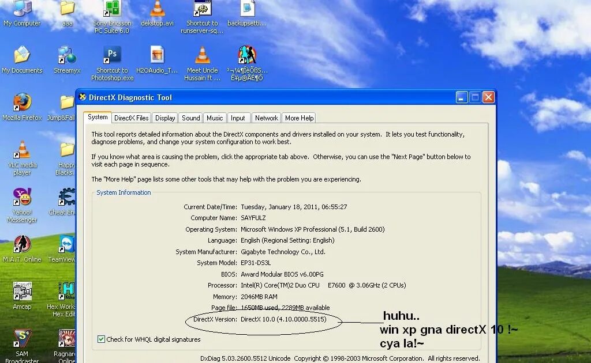Click the Intel Core 2 Duo processor value
Image resolution: width=591 pixels, height=363 pixels.
click(323, 285)
